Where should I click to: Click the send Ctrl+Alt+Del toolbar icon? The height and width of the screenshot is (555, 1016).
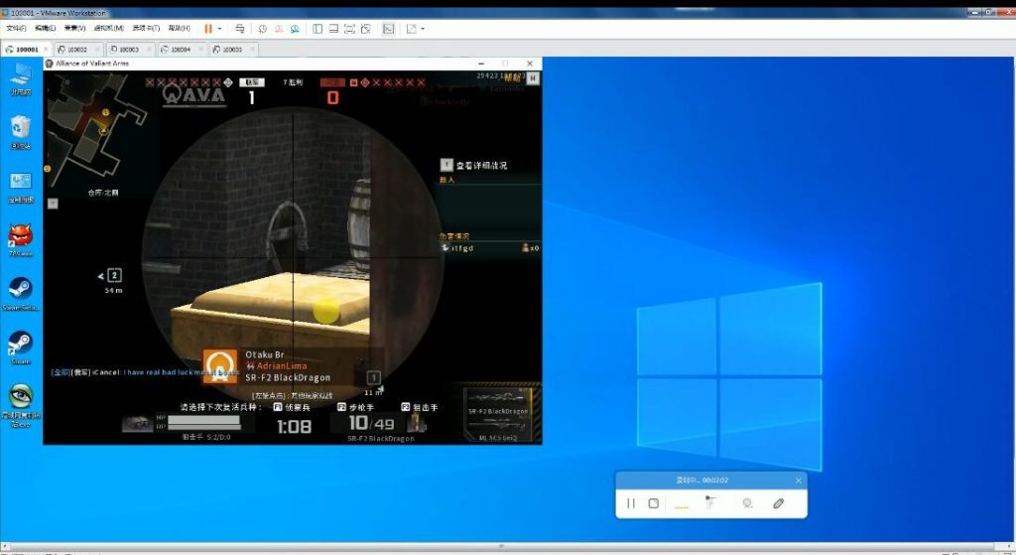240,29
